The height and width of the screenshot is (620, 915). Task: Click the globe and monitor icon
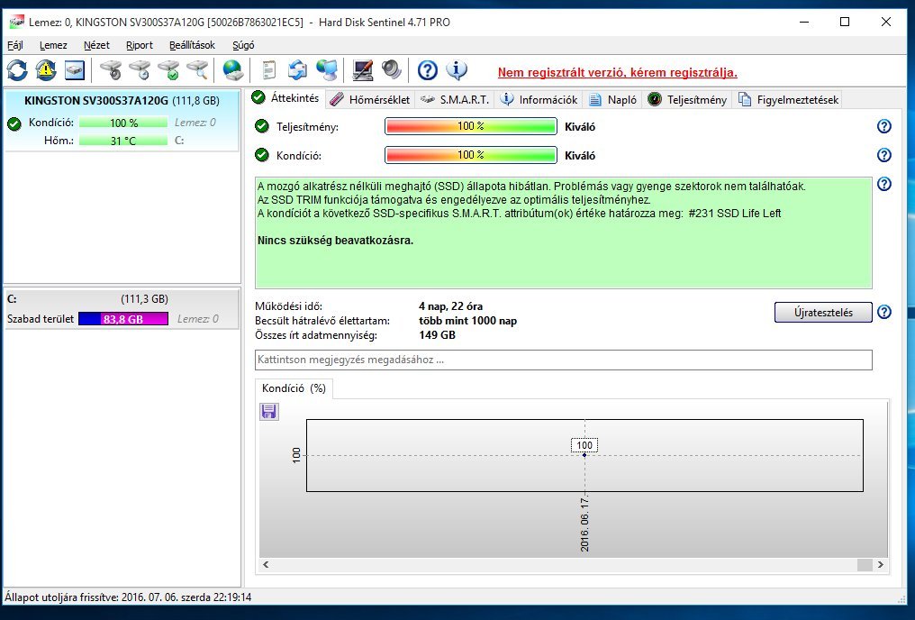tap(327, 70)
